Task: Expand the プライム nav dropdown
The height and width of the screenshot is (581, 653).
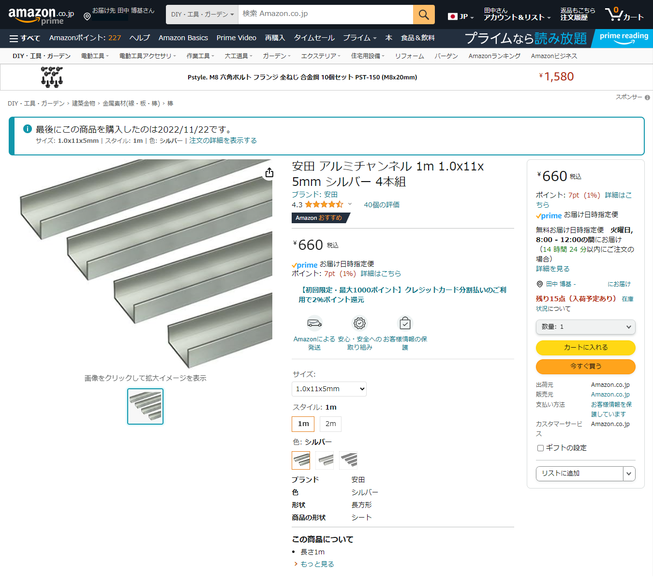Action: [x=360, y=38]
